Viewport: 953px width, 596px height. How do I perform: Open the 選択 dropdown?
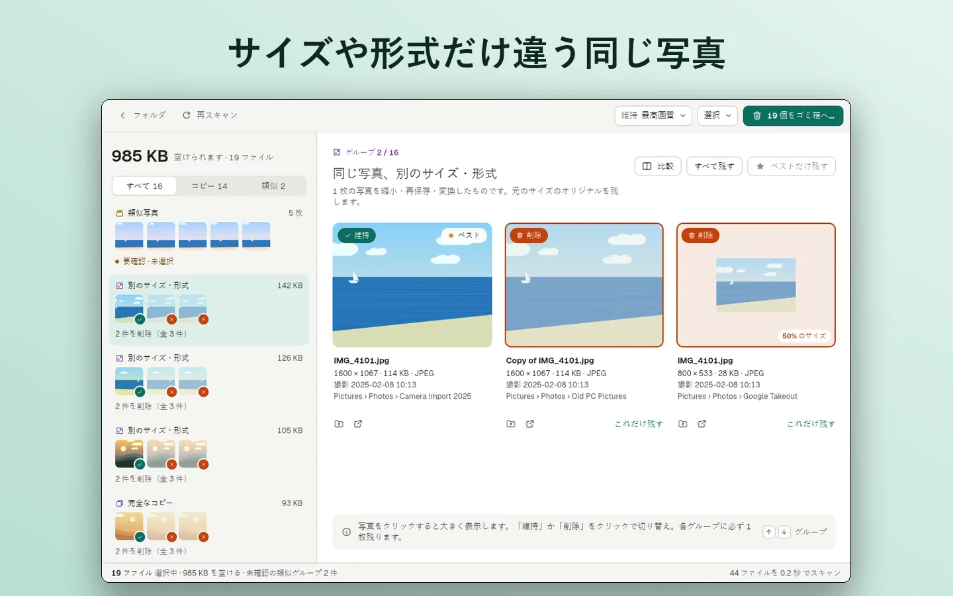pyautogui.click(x=717, y=115)
